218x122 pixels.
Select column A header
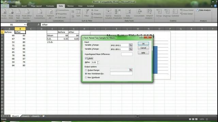click(x=10, y=29)
